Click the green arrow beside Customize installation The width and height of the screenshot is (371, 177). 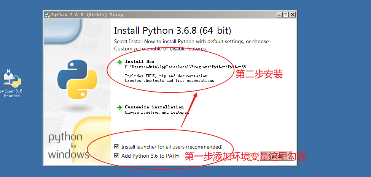119,108
